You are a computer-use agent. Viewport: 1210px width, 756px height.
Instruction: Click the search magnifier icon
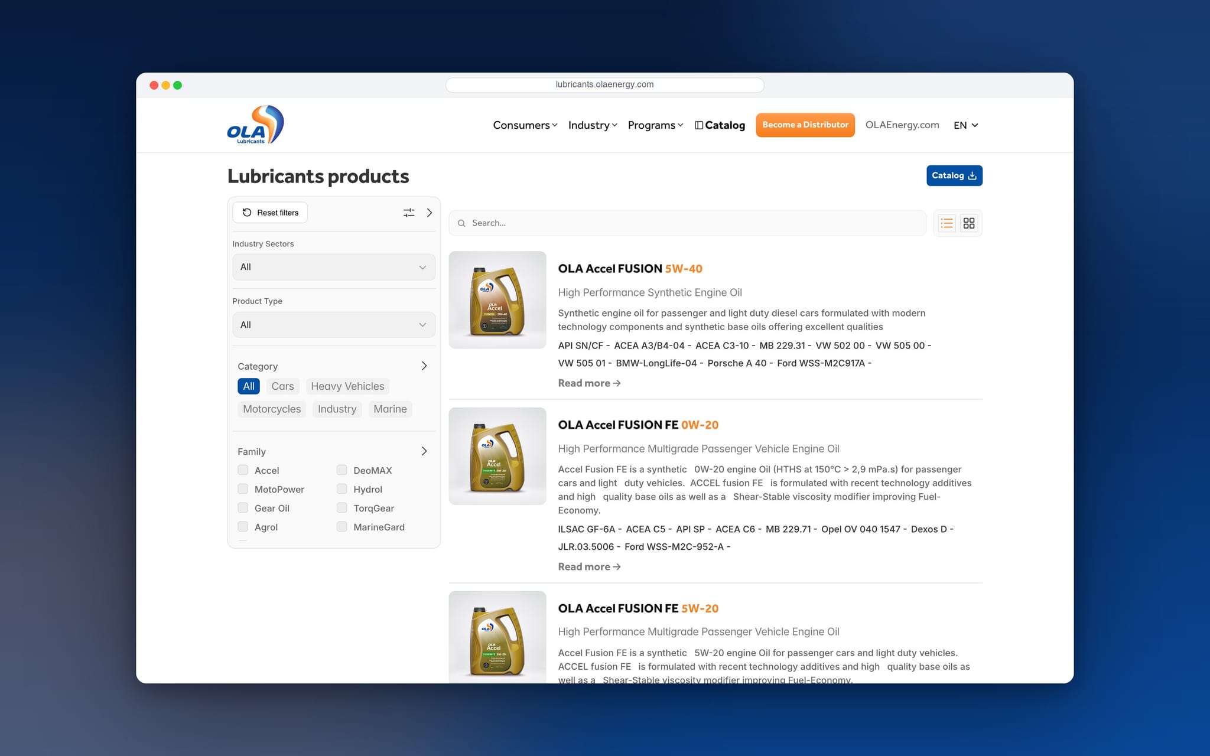click(461, 223)
